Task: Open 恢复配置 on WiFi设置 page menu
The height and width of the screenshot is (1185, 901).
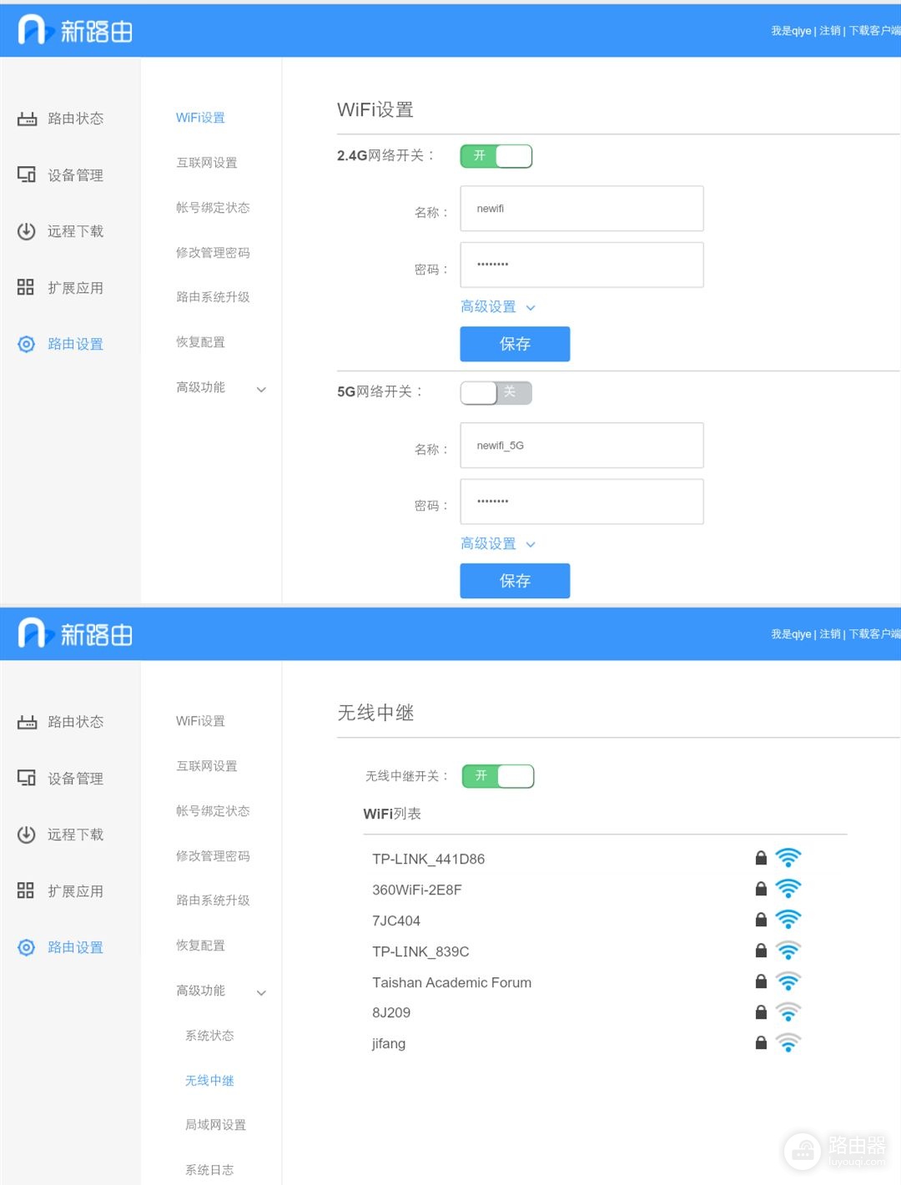Action: point(200,342)
